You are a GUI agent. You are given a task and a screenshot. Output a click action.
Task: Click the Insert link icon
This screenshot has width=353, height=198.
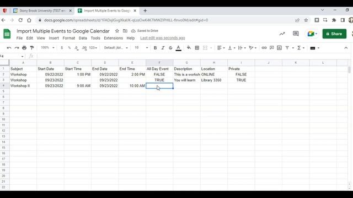[x=264, y=48]
